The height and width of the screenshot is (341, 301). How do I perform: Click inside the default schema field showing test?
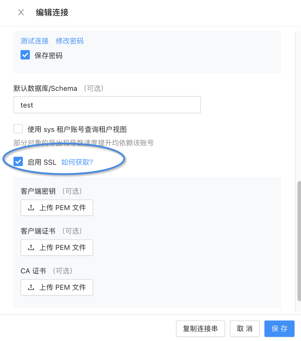coord(107,105)
